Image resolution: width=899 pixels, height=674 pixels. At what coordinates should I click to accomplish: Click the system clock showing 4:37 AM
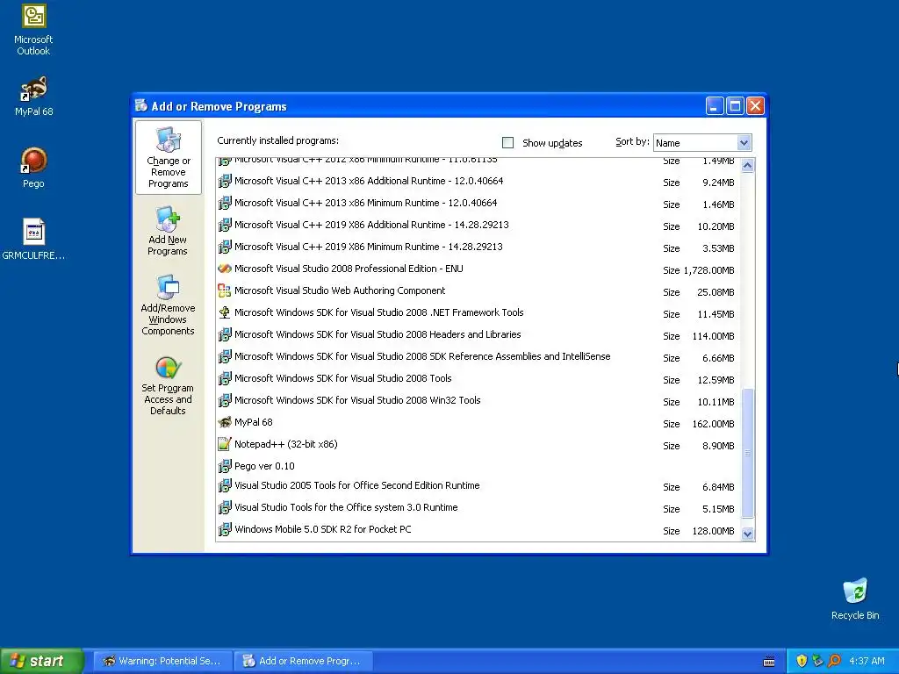pyautogui.click(x=867, y=661)
